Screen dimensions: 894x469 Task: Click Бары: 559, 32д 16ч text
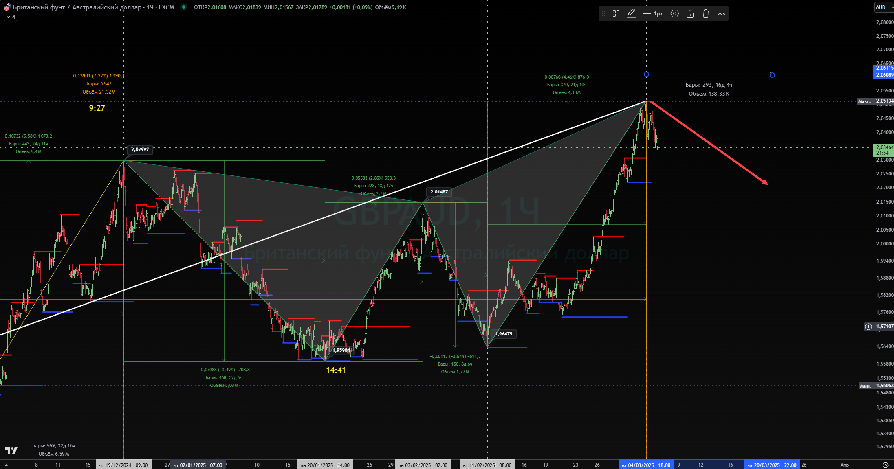(x=54, y=446)
